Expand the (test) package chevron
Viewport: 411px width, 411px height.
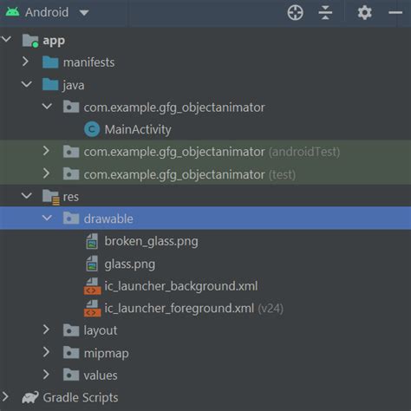(x=46, y=173)
